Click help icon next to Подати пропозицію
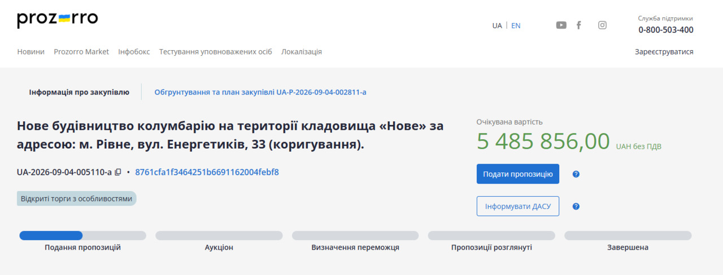723x275 pixels. pos(576,174)
